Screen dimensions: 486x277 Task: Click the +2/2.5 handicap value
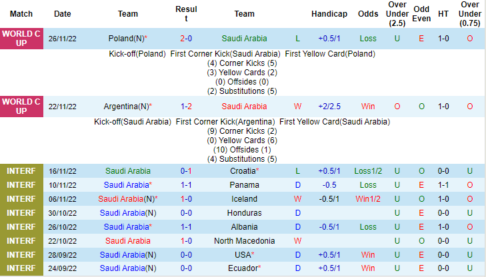pos(329,107)
